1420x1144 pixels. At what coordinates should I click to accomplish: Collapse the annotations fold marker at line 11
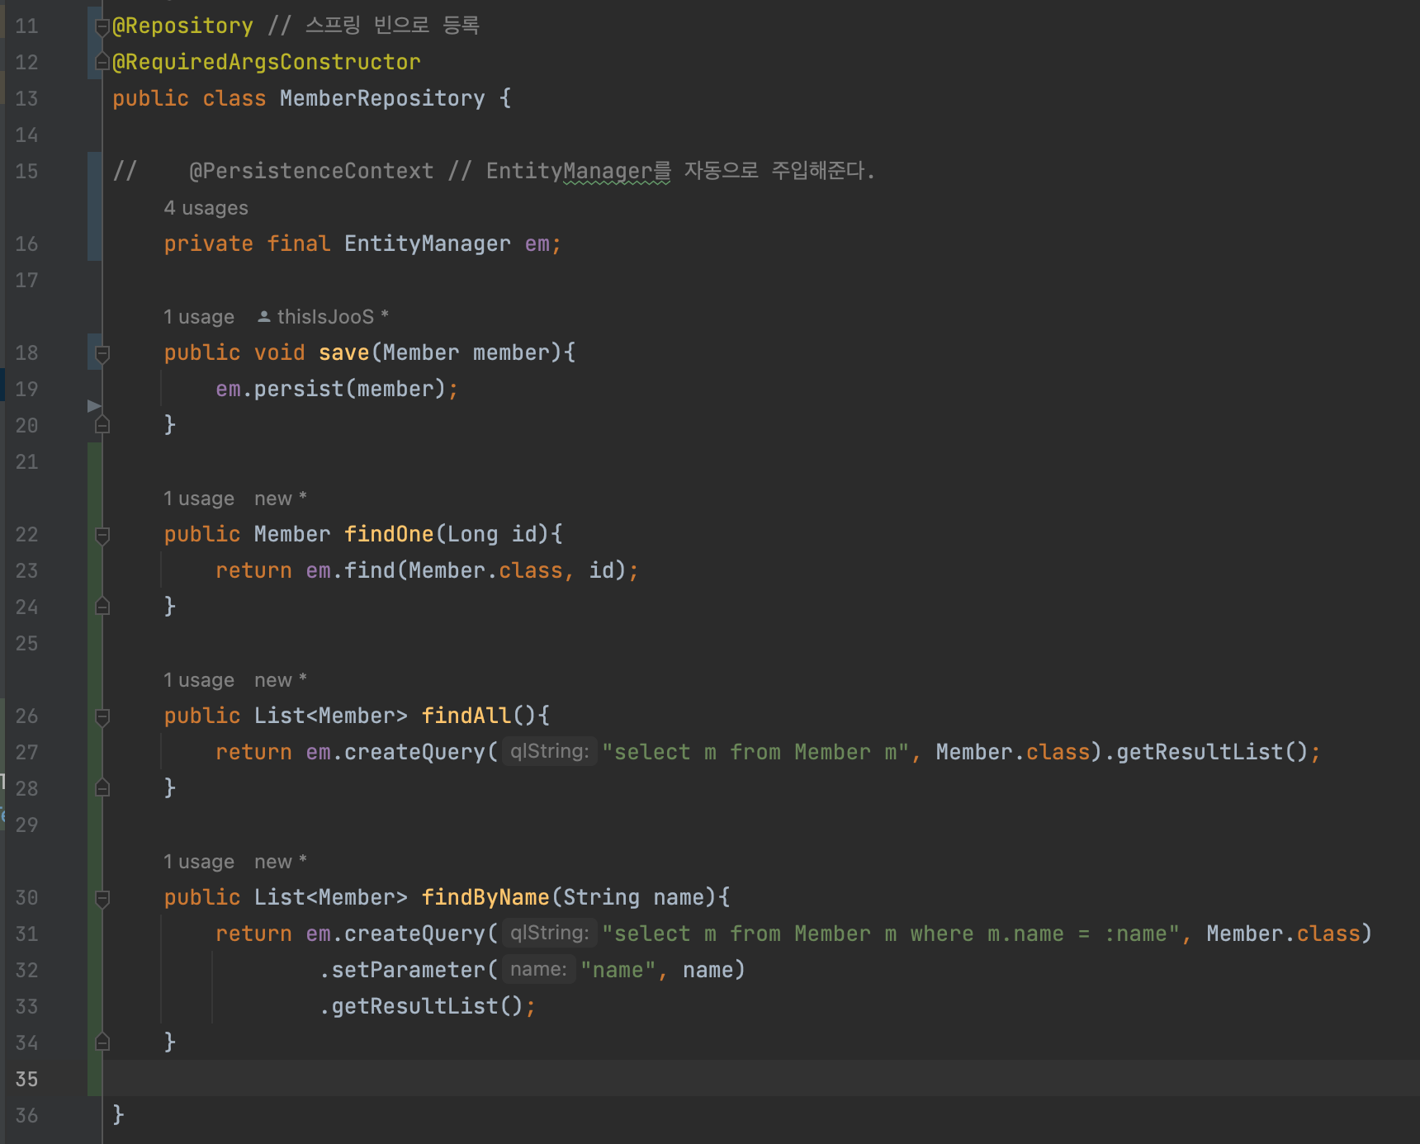[102, 27]
